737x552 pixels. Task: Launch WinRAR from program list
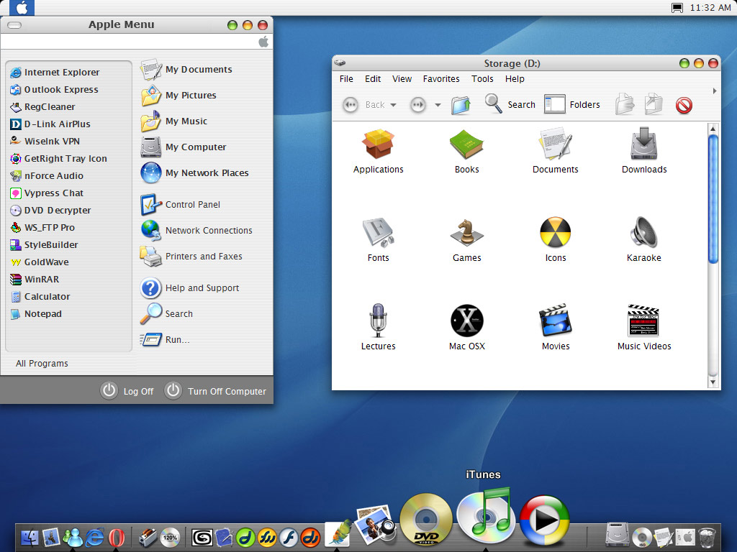click(x=35, y=280)
